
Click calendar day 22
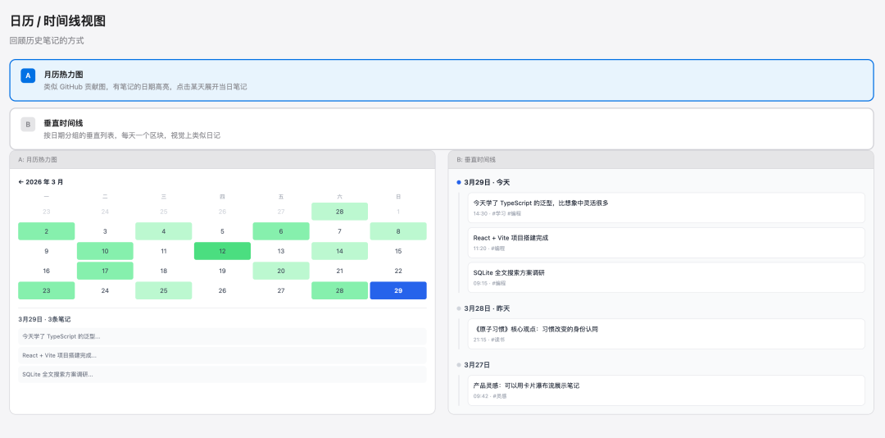tap(398, 271)
